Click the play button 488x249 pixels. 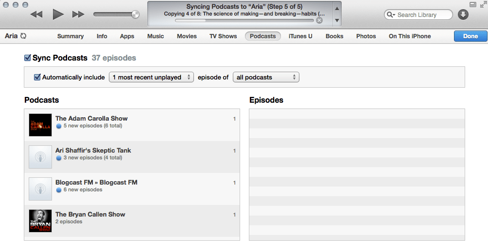click(x=58, y=14)
